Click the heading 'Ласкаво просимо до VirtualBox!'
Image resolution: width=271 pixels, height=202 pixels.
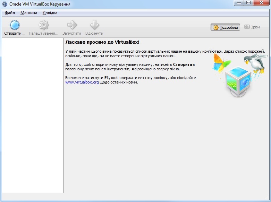pyautogui.click(x=102, y=42)
